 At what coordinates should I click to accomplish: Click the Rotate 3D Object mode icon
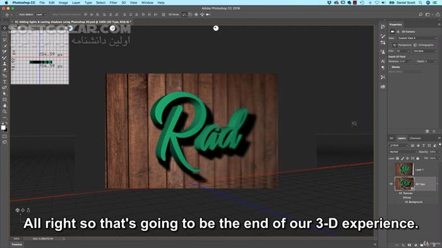coord(184,14)
